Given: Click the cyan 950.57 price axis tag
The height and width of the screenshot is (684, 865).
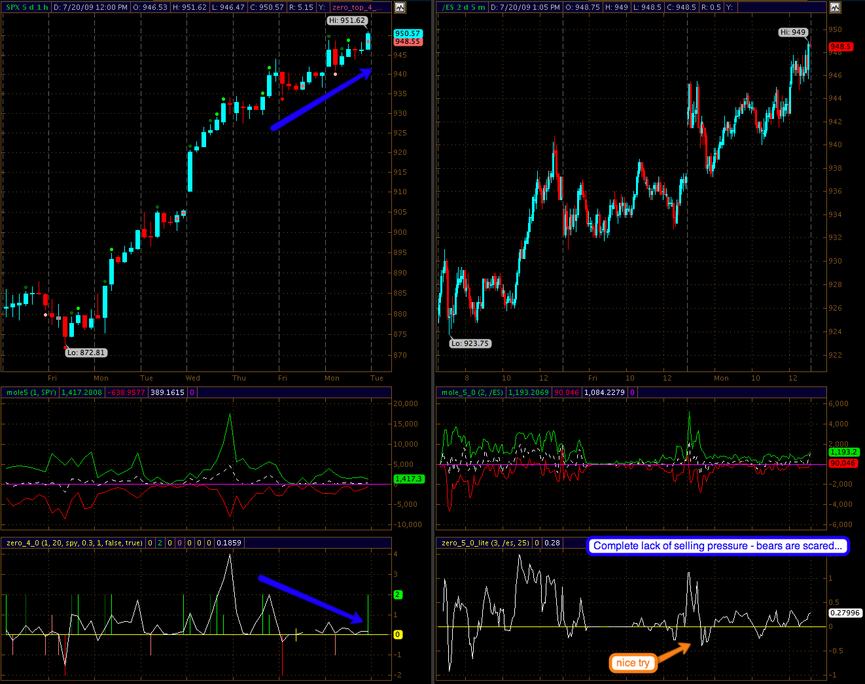Looking at the screenshot, I should click(407, 33).
